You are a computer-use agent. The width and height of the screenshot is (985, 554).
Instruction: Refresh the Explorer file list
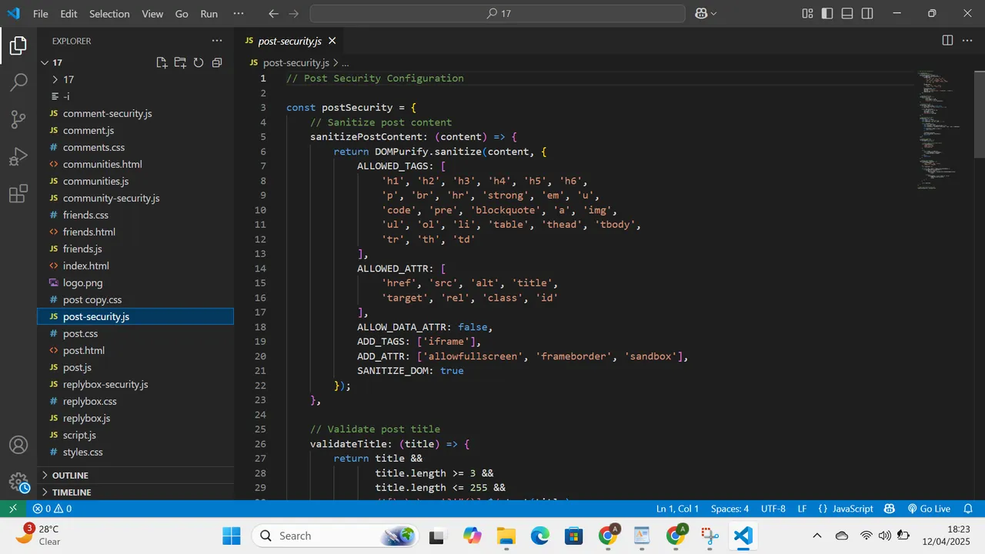coord(199,63)
